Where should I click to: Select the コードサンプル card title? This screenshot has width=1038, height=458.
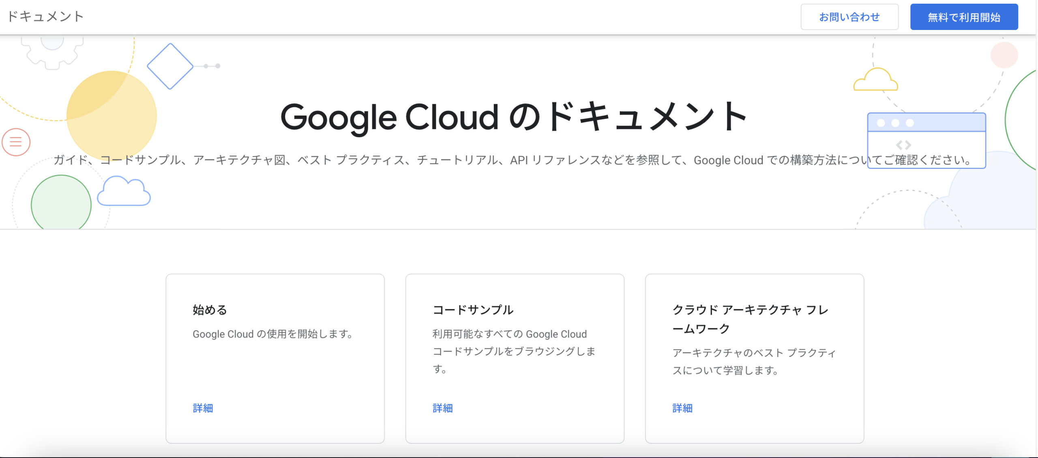click(x=473, y=310)
